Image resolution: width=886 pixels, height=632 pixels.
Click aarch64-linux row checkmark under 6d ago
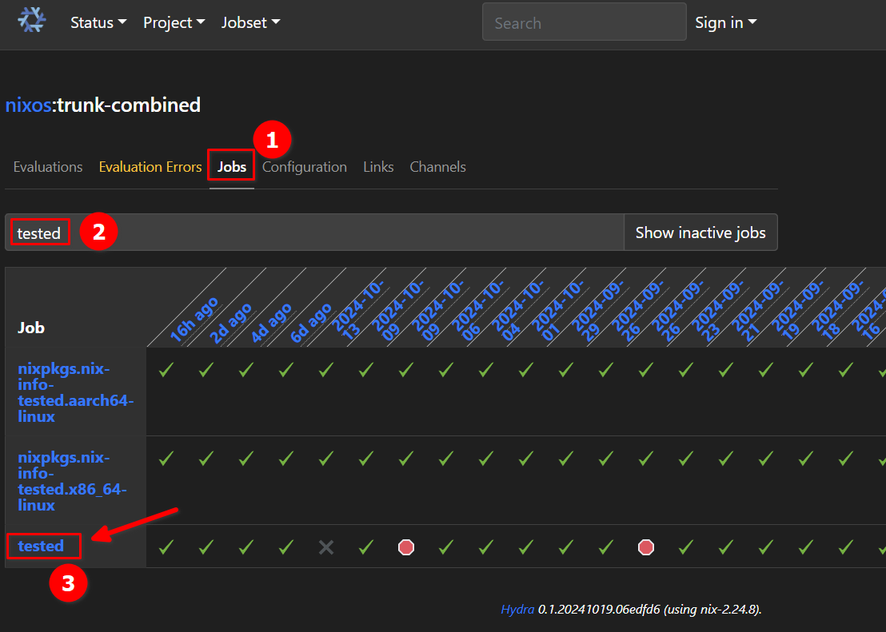[x=286, y=370]
